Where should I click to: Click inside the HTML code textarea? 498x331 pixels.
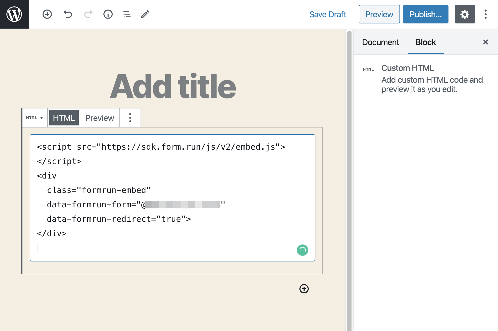tap(172, 198)
